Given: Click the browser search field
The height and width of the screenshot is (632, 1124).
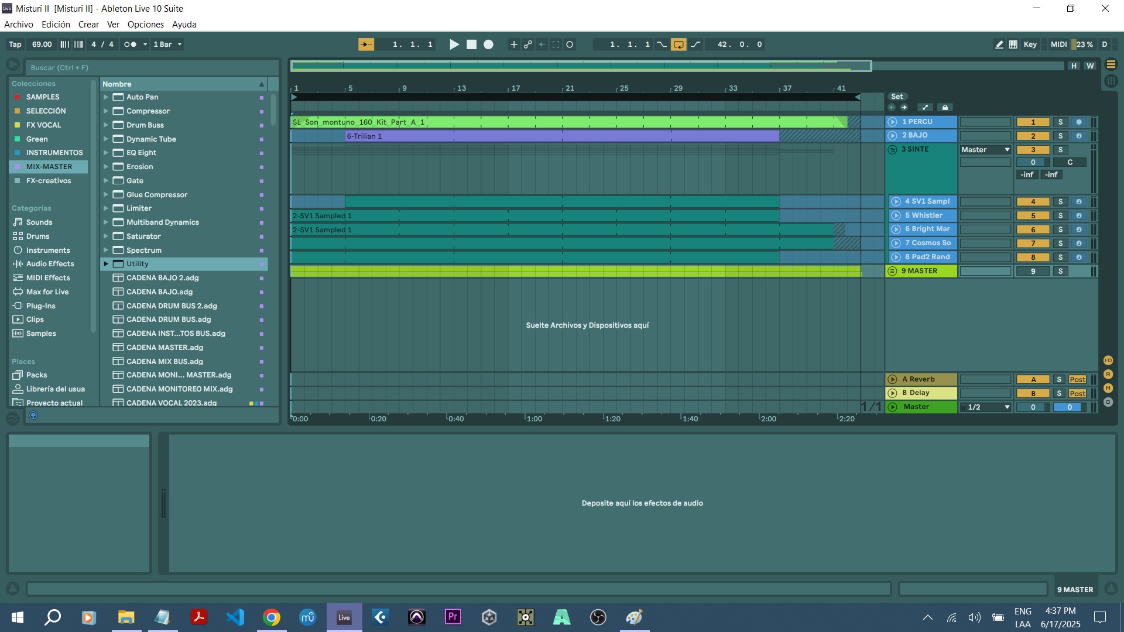Looking at the screenshot, I should 152,68.
